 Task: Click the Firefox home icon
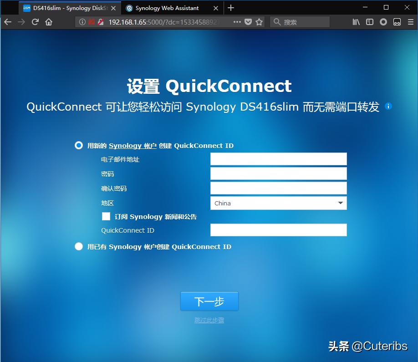click(x=49, y=21)
